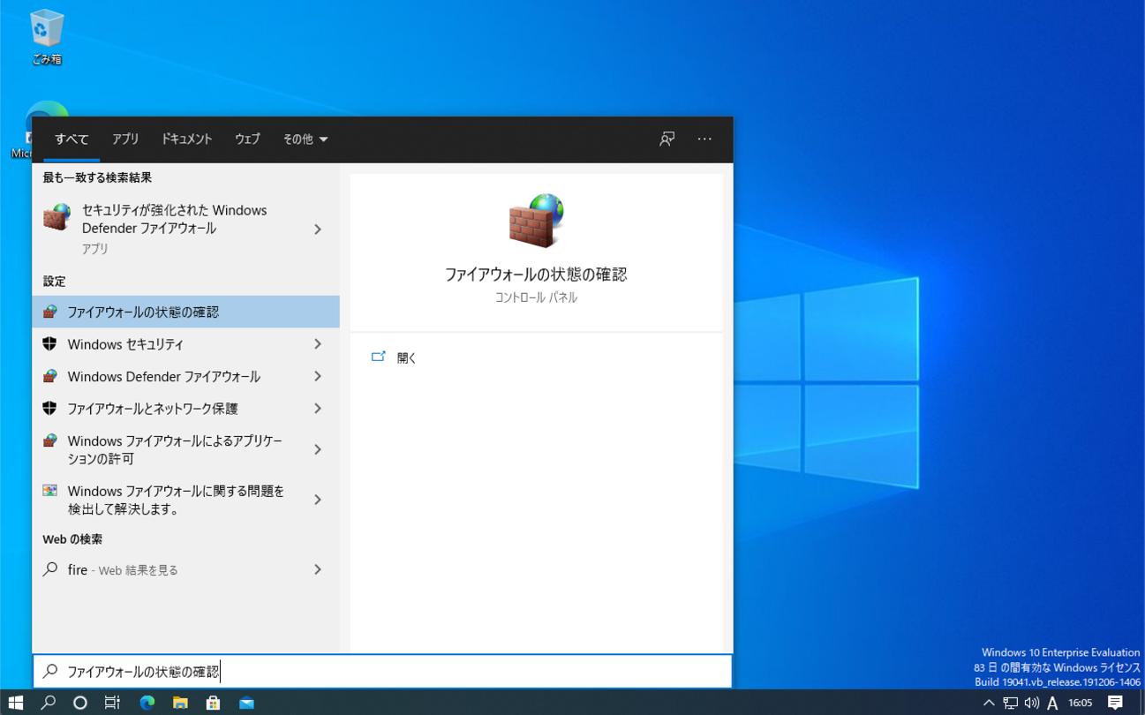Expand the ファイアウォールとネットワーク保護 result arrow
The width and height of the screenshot is (1145, 715).
click(x=318, y=409)
